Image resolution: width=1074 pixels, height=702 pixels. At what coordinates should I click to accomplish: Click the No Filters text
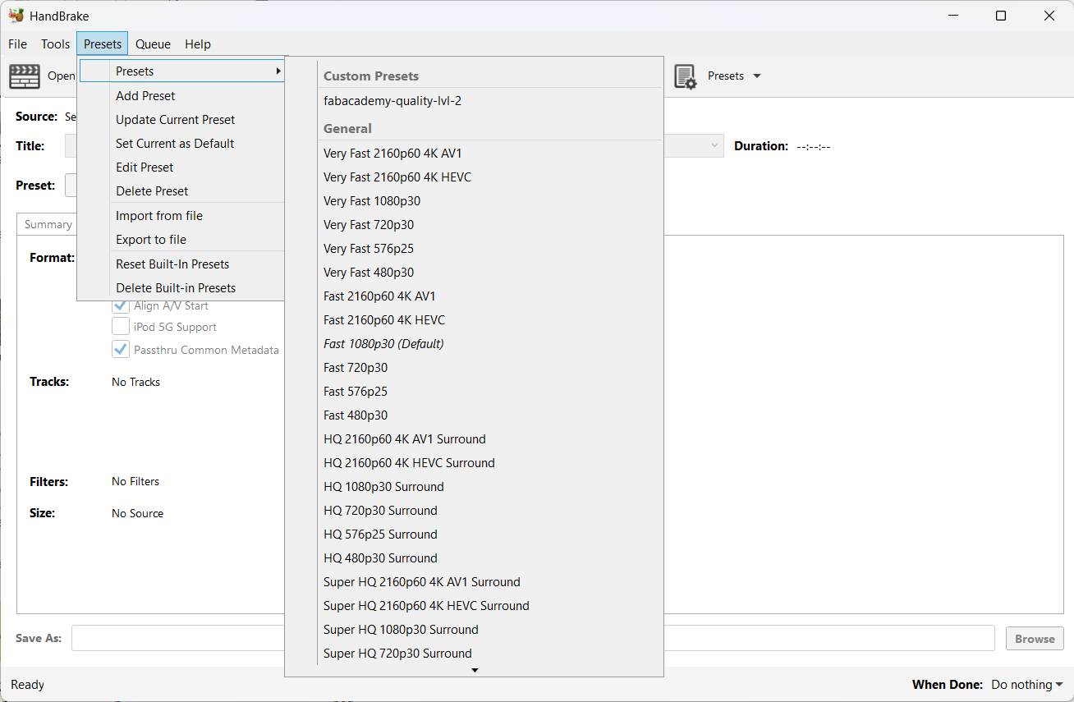tap(135, 481)
